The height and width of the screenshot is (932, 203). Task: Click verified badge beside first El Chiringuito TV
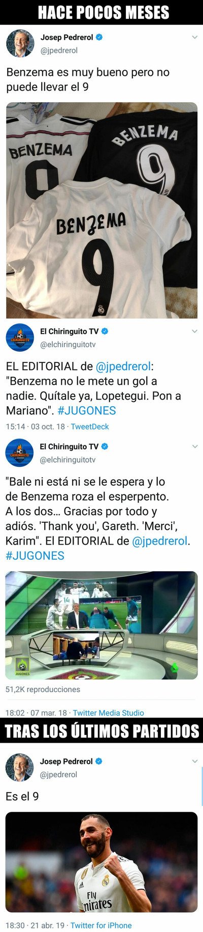coord(105,331)
